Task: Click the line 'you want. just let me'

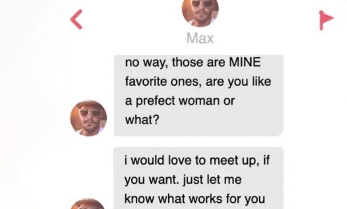Action: 183,180
